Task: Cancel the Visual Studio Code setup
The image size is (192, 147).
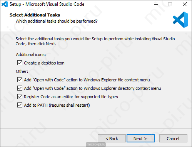Action: (173, 139)
